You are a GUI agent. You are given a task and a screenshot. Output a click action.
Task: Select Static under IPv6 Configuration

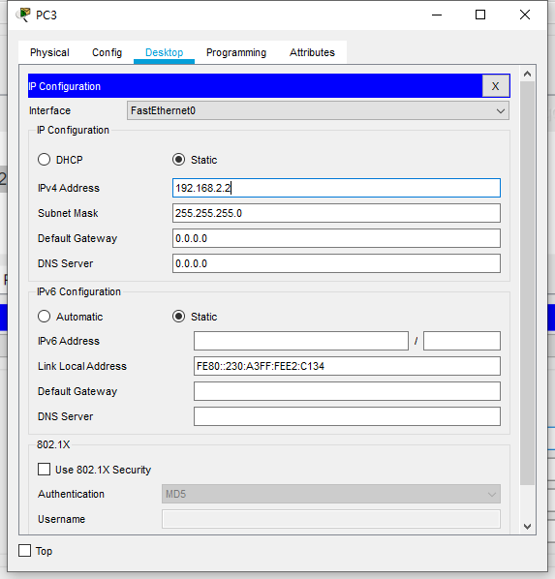click(x=179, y=317)
